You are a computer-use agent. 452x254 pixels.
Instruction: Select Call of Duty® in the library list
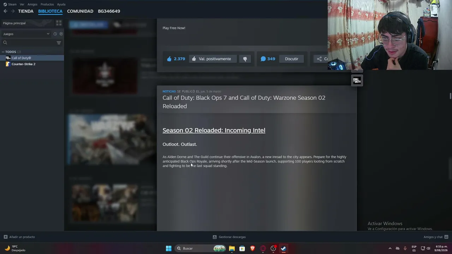32,58
